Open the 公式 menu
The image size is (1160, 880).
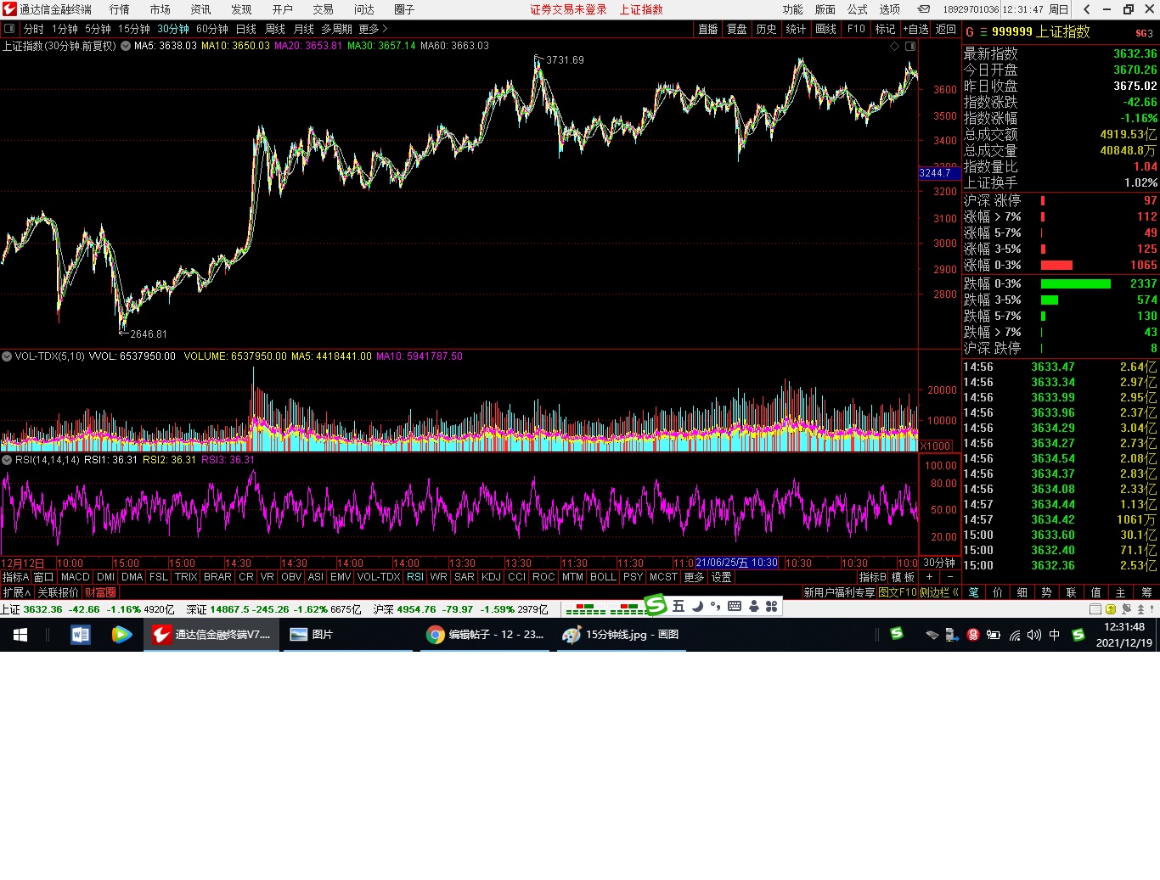(x=858, y=9)
